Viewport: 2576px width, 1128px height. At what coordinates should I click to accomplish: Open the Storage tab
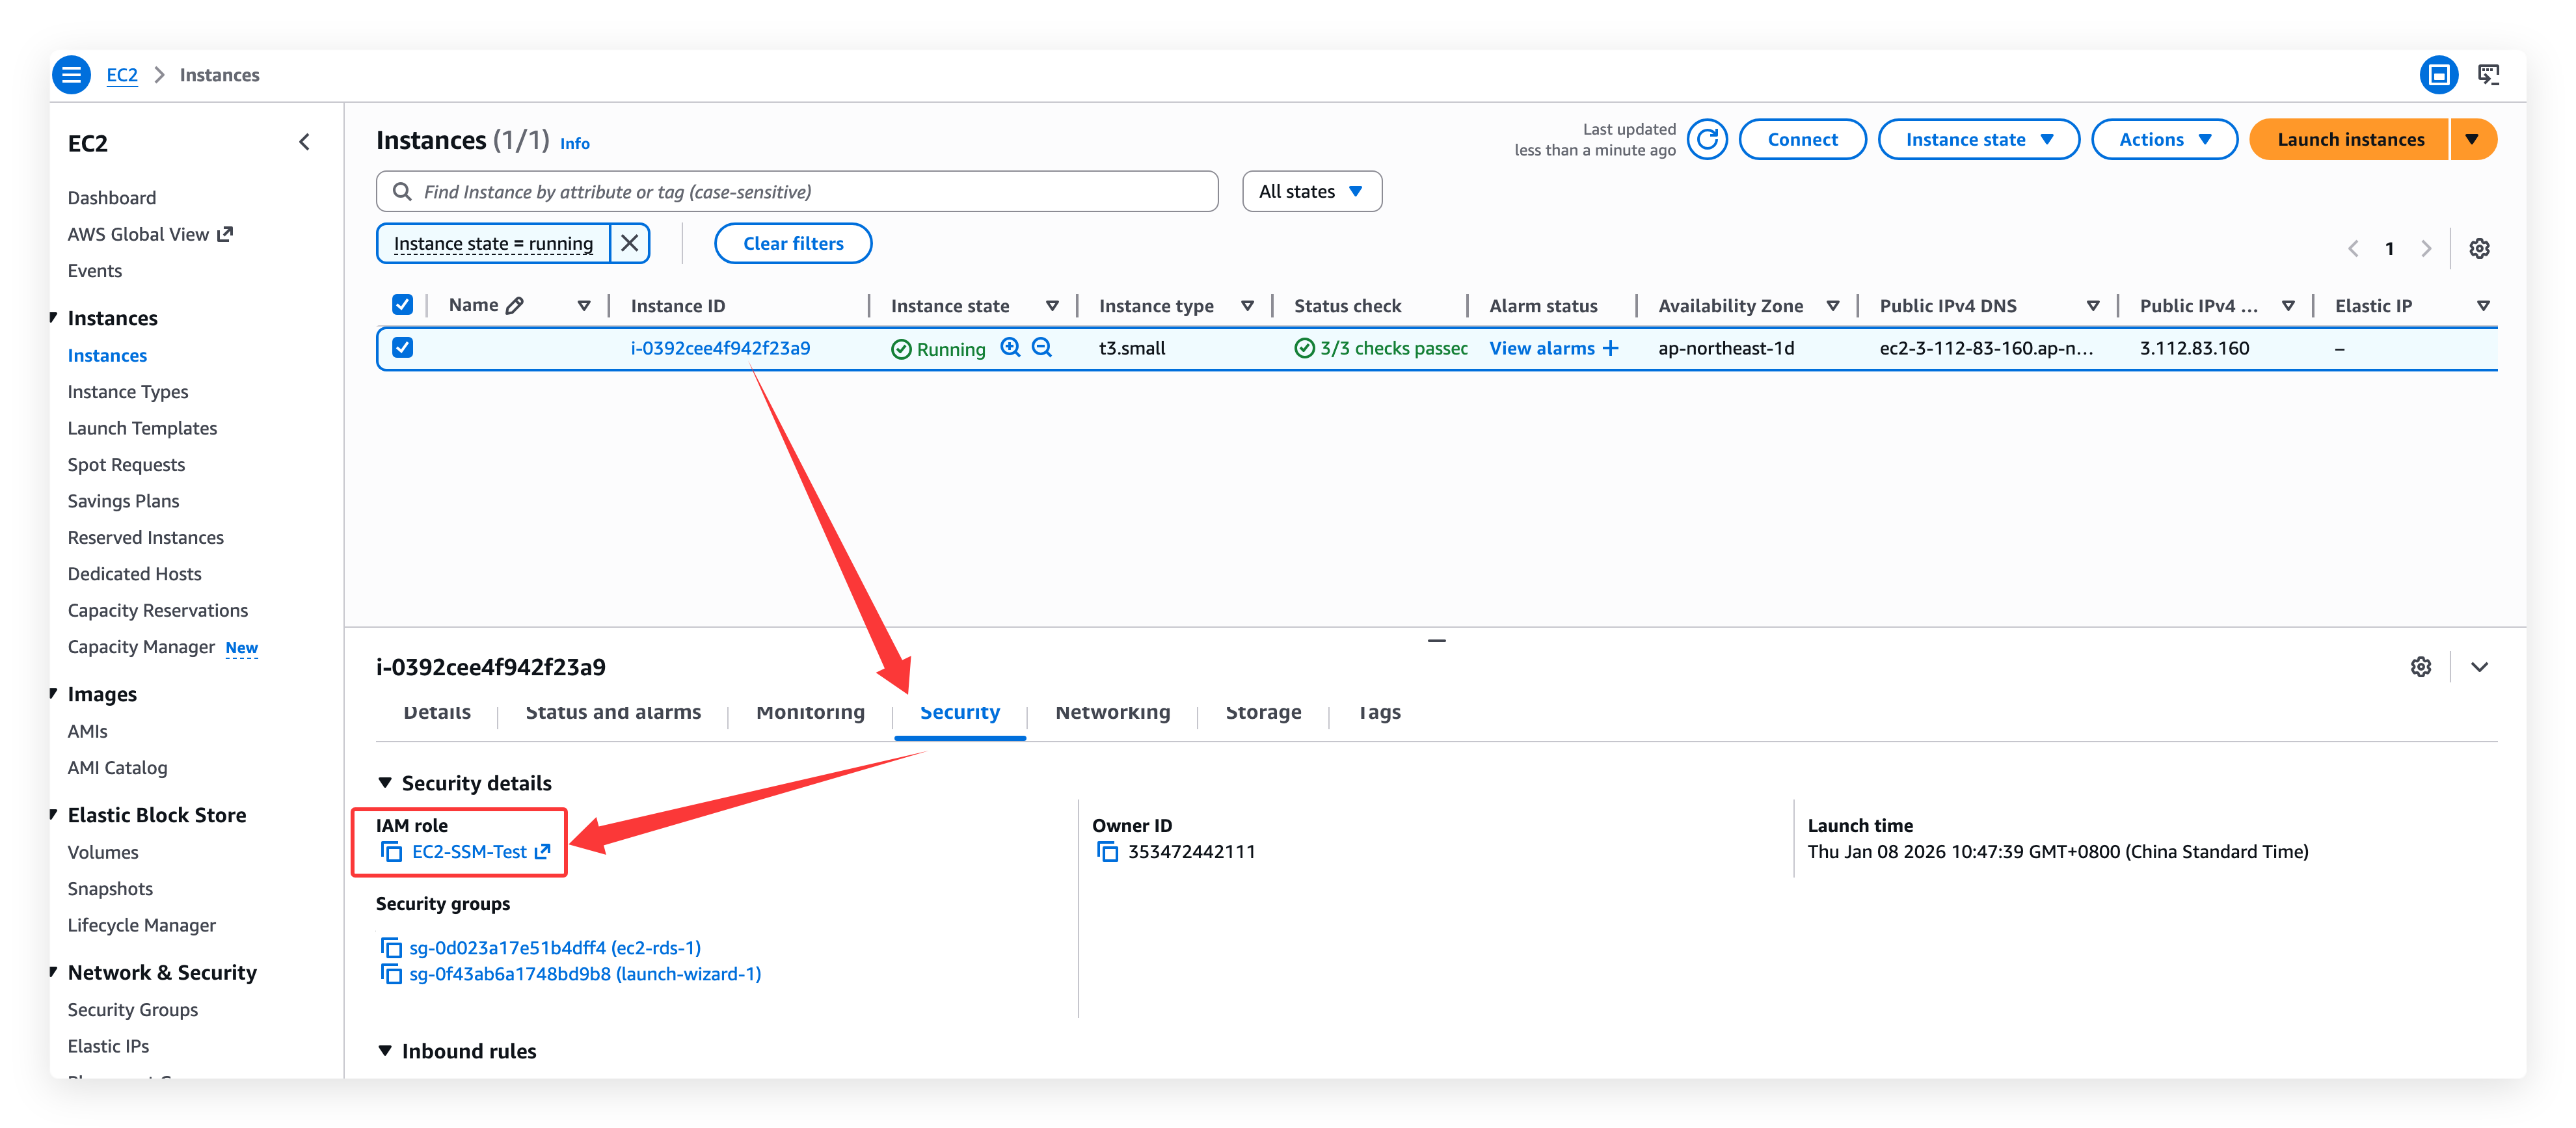[x=1263, y=713]
